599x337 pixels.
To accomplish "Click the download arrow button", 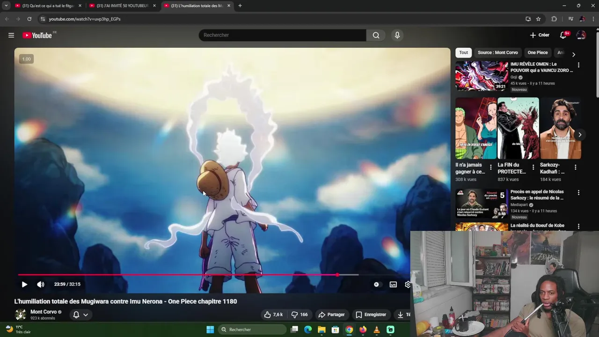I will coord(402,315).
